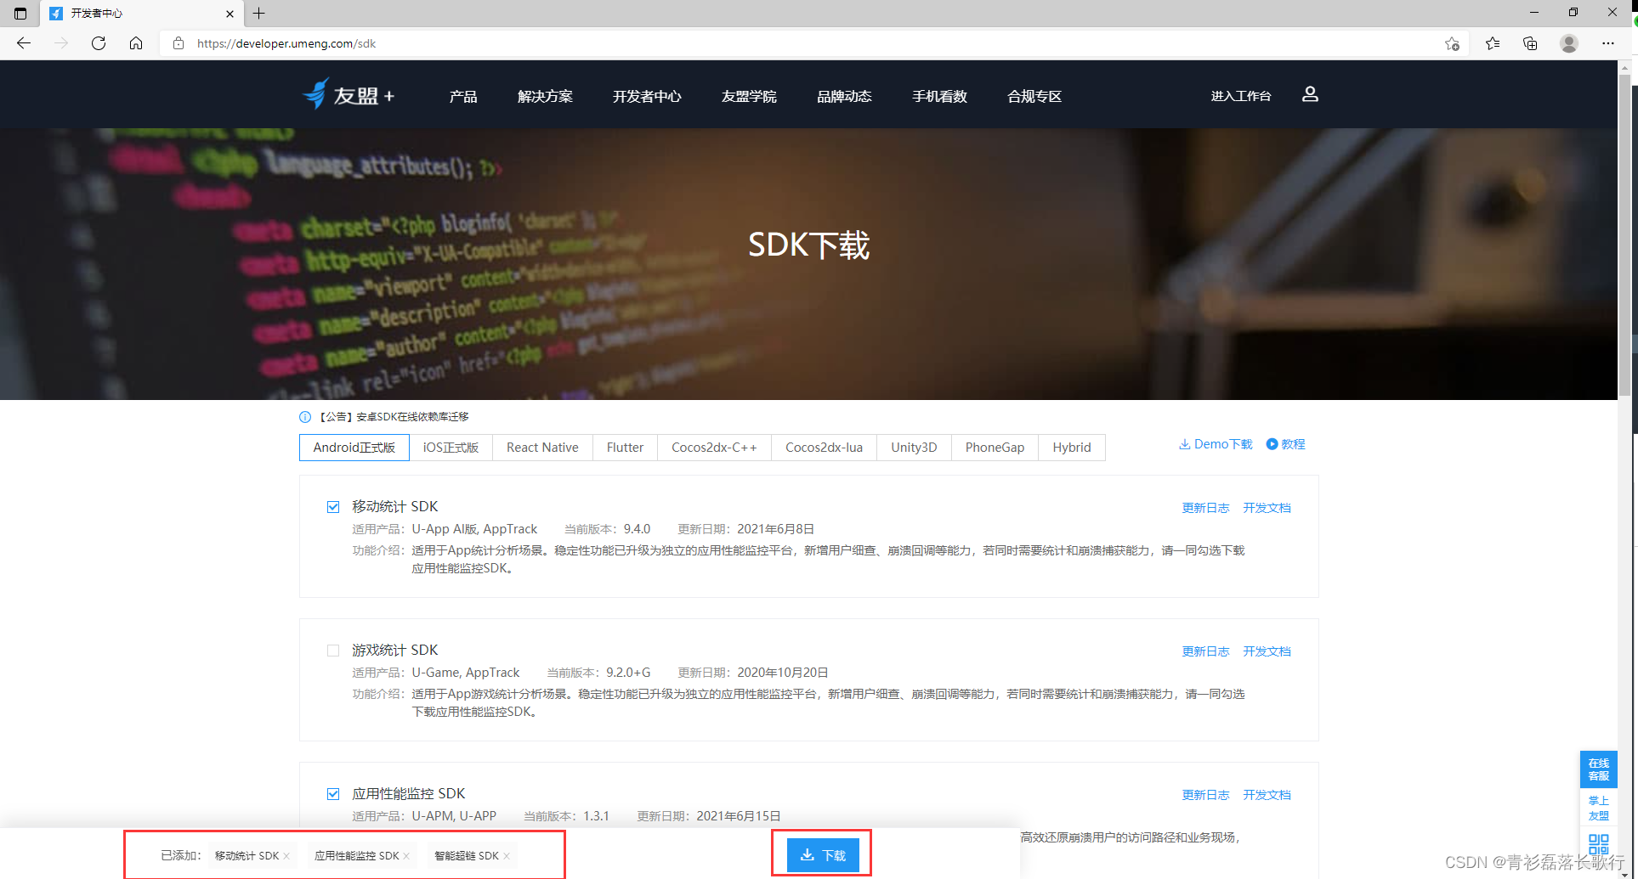Switch to the iOS正式版 tab
The height and width of the screenshot is (879, 1638).
[x=451, y=447]
